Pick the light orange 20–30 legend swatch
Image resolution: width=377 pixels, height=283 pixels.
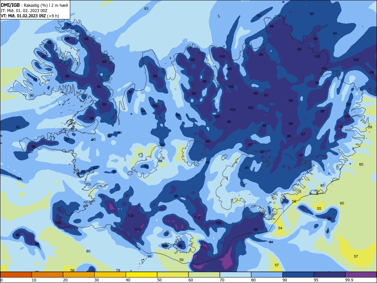coord(79,275)
